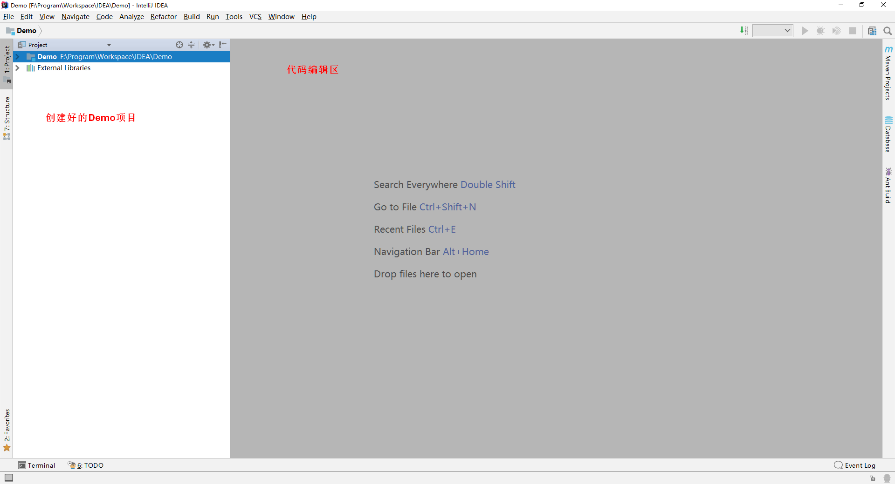Open the Help menu
The height and width of the screenshot is (484, 895).
pos(309,17)
